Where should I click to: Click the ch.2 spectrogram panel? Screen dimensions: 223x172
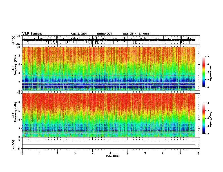108,115
